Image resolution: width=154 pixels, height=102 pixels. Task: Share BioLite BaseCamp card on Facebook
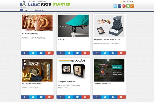coord(97,97)
